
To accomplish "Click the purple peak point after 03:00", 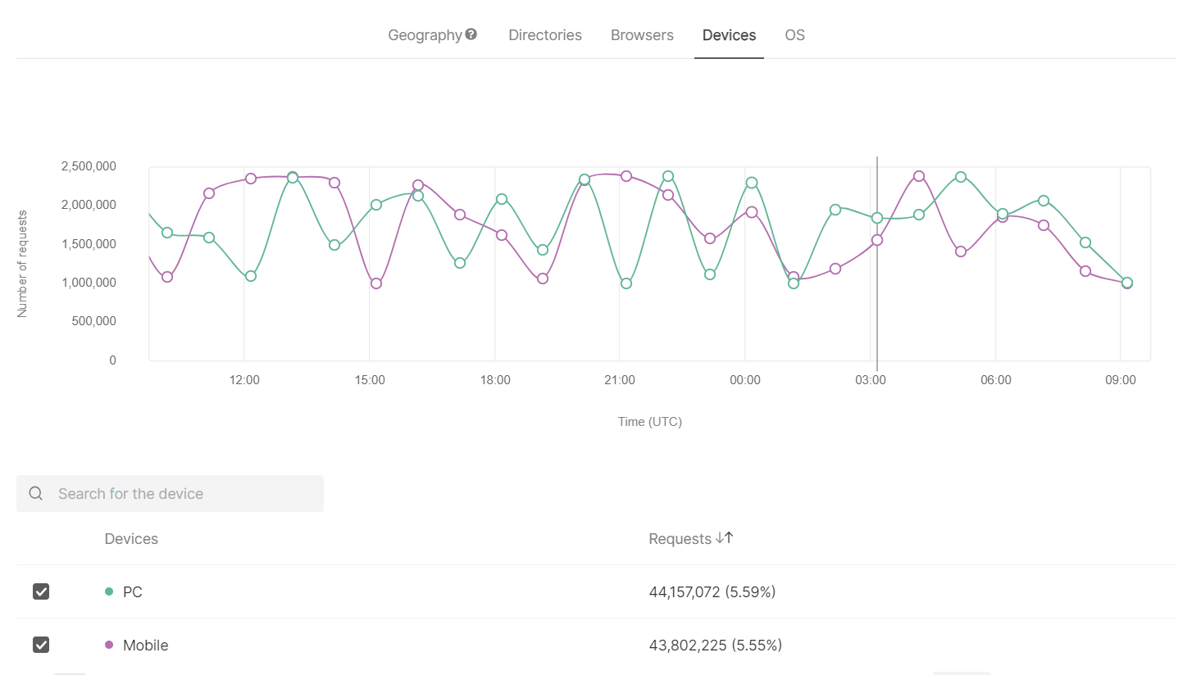I will 919,176.
